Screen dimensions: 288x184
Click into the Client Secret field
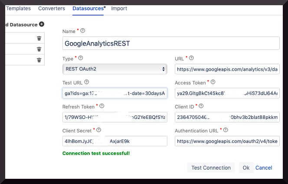tap(115, 141)
